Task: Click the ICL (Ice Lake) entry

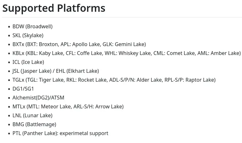Action: (28, 62)
